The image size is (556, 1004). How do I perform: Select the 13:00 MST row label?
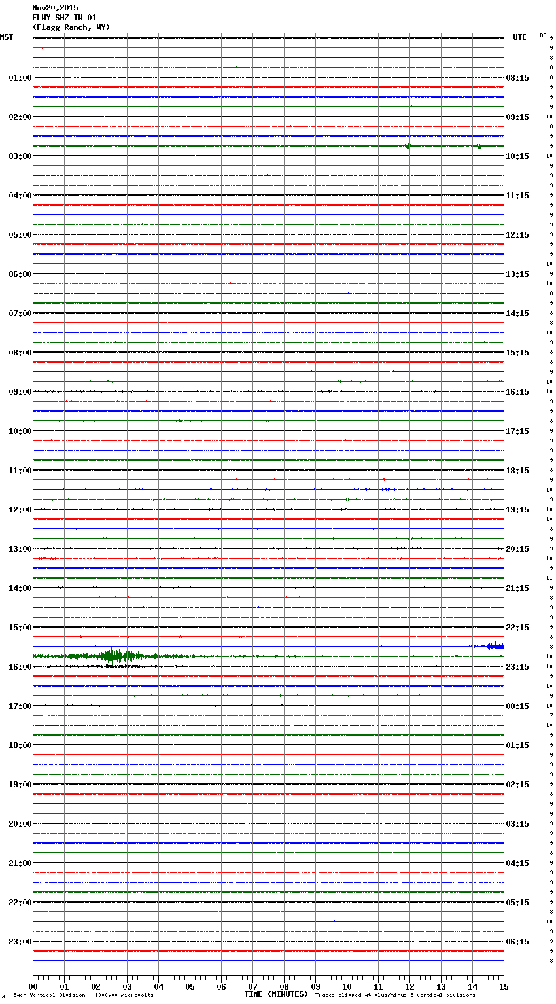(x=20, y=549)
